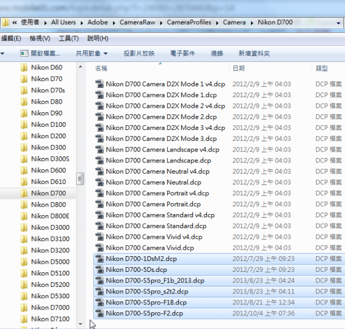Open the 工具(T) menu
Viewport: 345px width, 329px height.
pyautogui.click(x=68, y=38)
